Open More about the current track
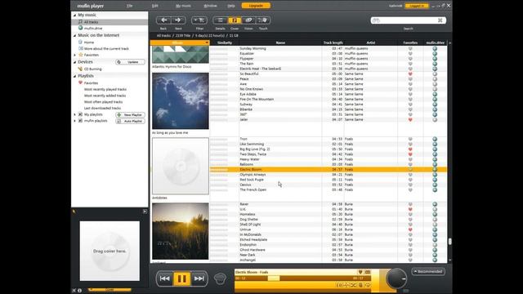 click(106, 49)
